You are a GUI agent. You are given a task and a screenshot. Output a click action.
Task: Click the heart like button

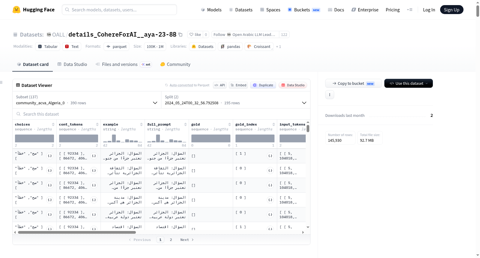(195, 34)
